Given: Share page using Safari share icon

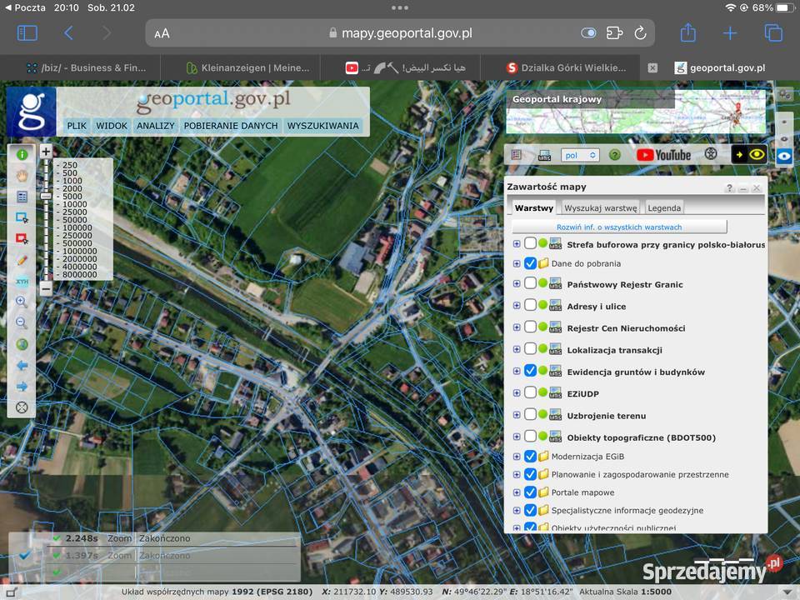Looking at the screenshot, I should 687,33.
